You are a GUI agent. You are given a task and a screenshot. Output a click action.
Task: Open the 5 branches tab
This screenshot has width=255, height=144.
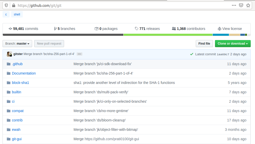tap(65, 29)
